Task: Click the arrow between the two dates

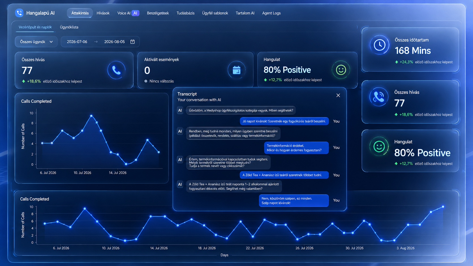Action: click(96, 42)
